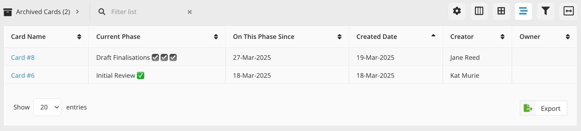
Task: Open the filter funnel icon
Action: pyautogui.click(x=546, y=11)
